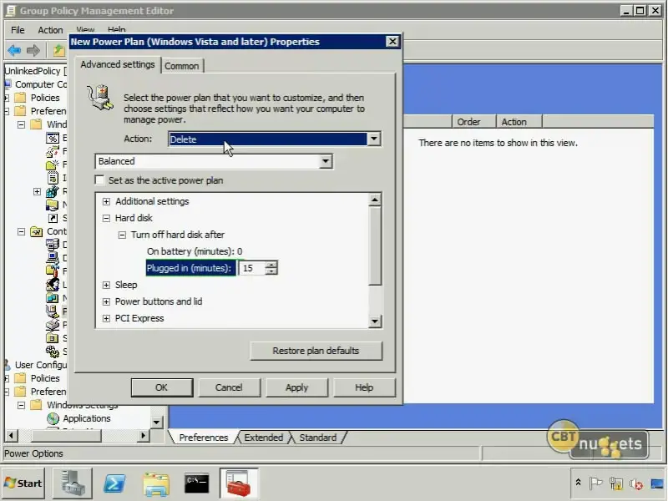Image resolution: width=668 pixels, height=501 pixels.
Task: Click the Help button in dialog
Action: click(364, 387)
